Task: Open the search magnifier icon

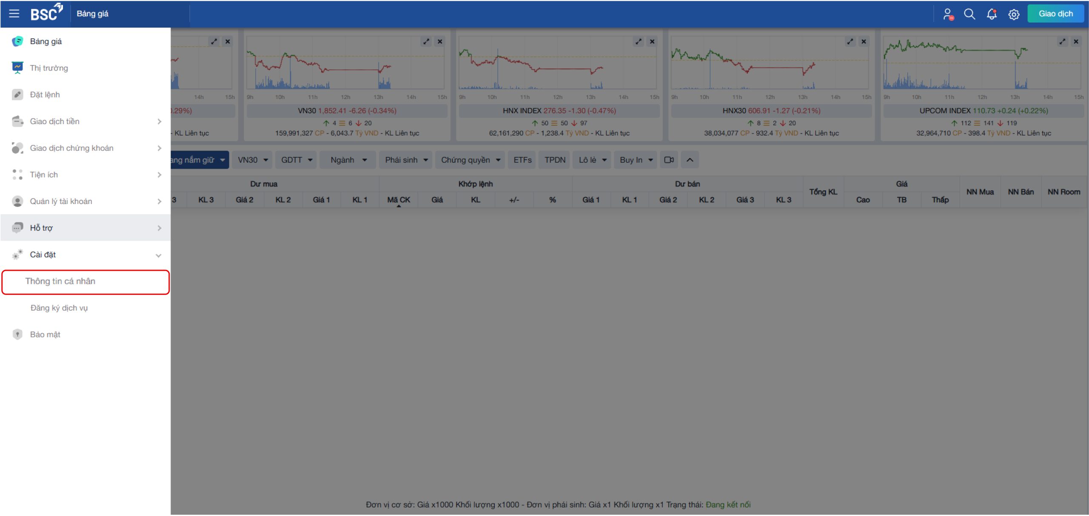Action: [969, 14]
